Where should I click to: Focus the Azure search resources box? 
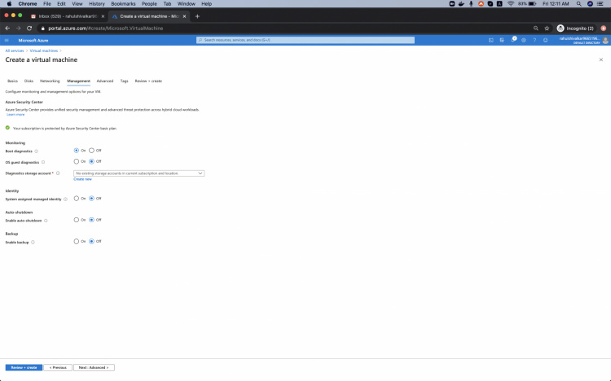[x=305, y=40]
